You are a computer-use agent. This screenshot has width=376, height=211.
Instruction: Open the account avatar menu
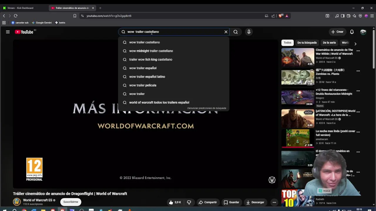(363, 32)
